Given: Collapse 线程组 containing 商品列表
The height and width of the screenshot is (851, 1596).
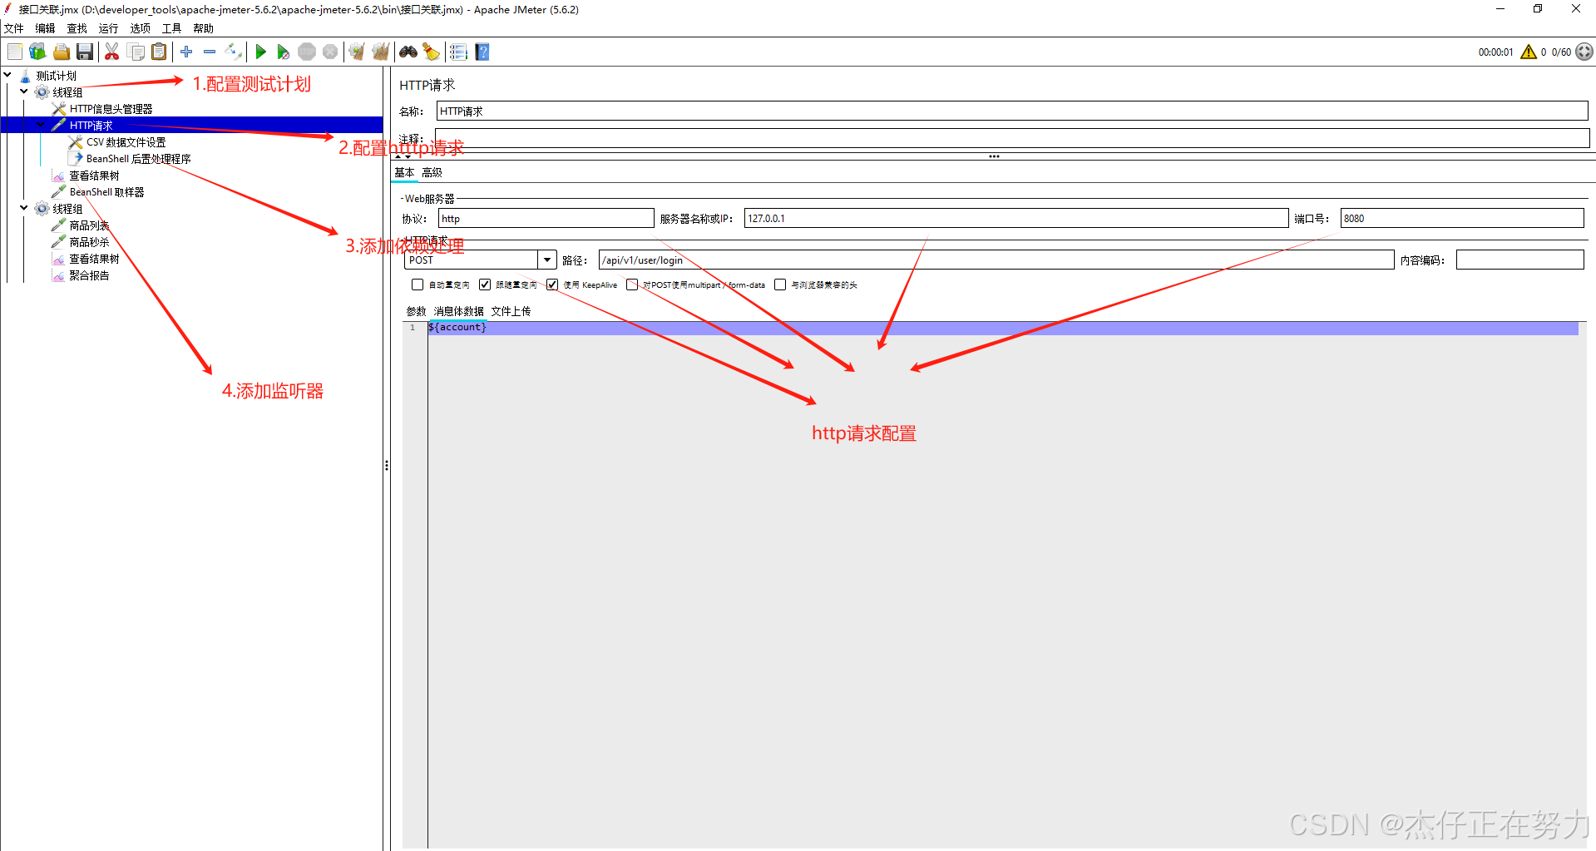Looking at the screenshot, I should click(x=24, y=208).
